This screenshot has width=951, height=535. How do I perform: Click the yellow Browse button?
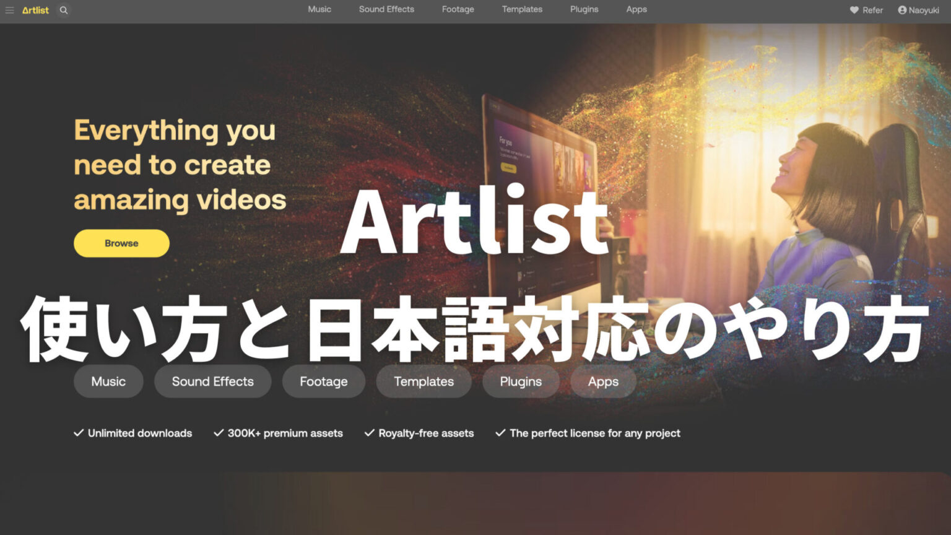pos(121,243)
